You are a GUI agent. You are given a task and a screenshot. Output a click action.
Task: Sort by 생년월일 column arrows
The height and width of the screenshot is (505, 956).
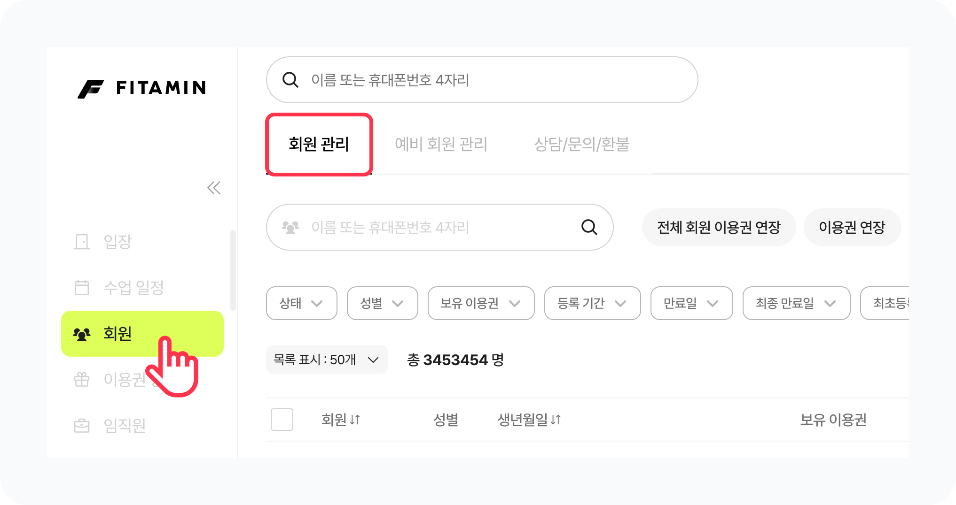[556, 420]
